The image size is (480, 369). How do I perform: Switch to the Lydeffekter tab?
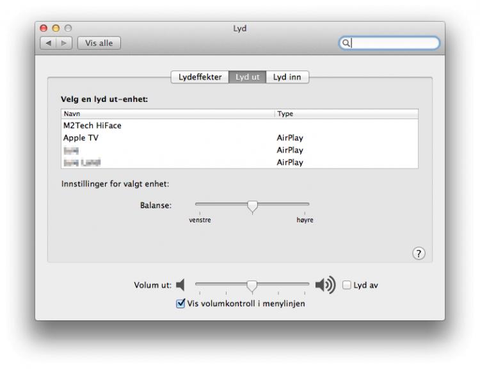click(200, 77)
